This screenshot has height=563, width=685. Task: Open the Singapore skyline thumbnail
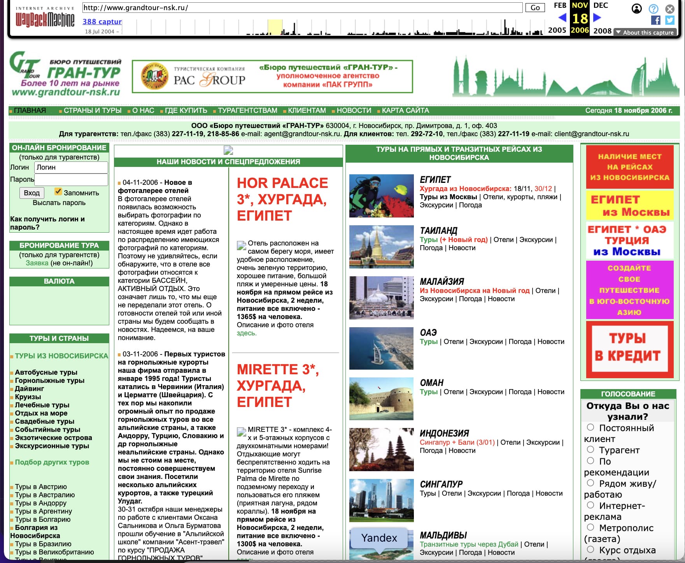pos(382,500)
